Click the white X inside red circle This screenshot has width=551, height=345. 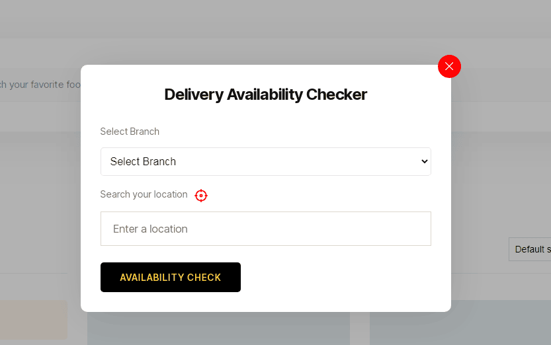(449, 66)
